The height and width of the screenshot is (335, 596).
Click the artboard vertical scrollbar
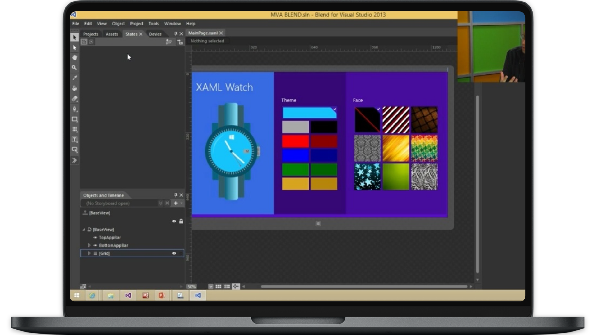point(477,185)
